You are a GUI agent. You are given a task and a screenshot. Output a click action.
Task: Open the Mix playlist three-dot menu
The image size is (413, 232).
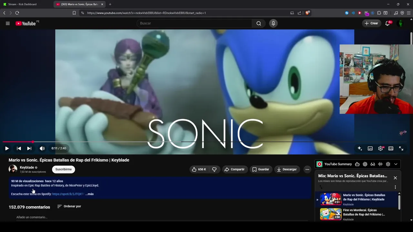tap(395, 187)
